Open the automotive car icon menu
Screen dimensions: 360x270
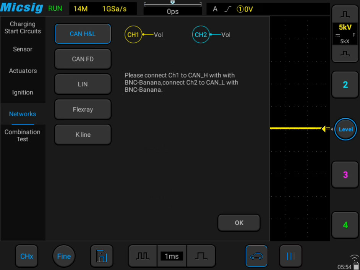(256, 256)
